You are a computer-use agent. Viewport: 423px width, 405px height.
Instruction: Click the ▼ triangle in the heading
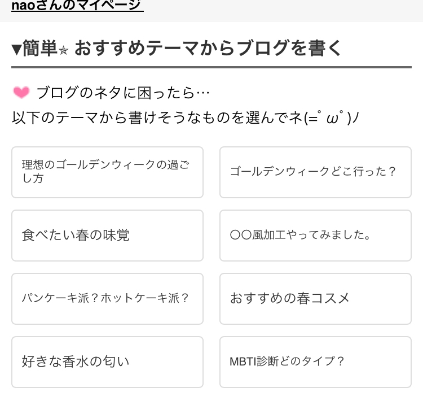coord(17,49)
